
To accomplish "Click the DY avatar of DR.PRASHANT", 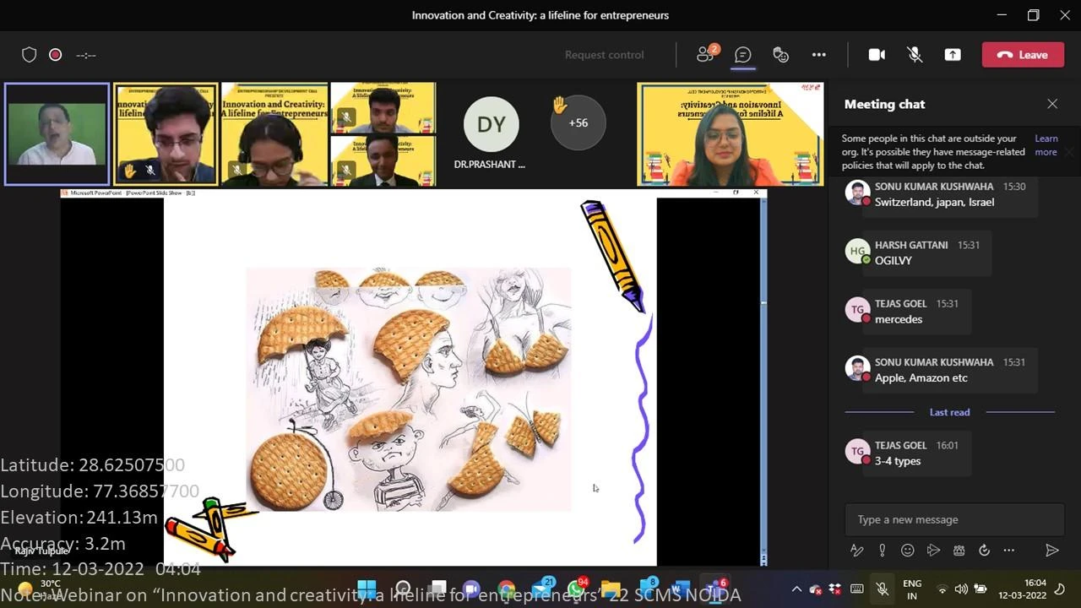I will (491, 125).
